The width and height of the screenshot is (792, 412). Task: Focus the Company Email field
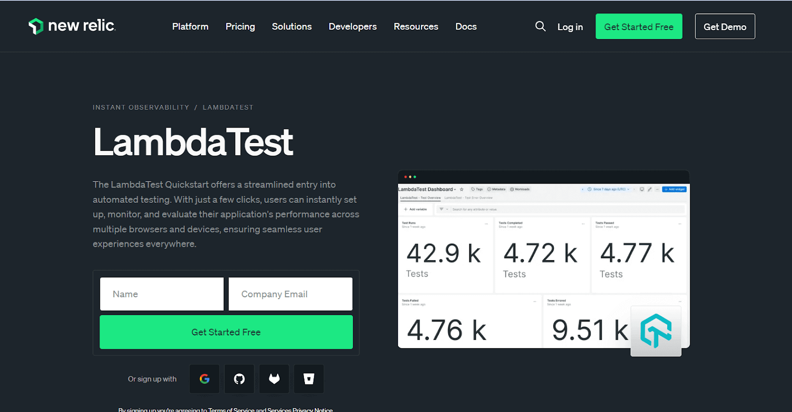291,294
